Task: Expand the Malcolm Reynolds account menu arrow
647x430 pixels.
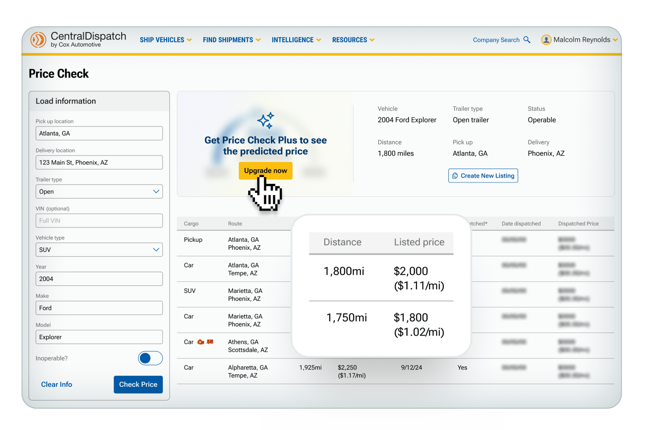Action: tap(615, 40)
